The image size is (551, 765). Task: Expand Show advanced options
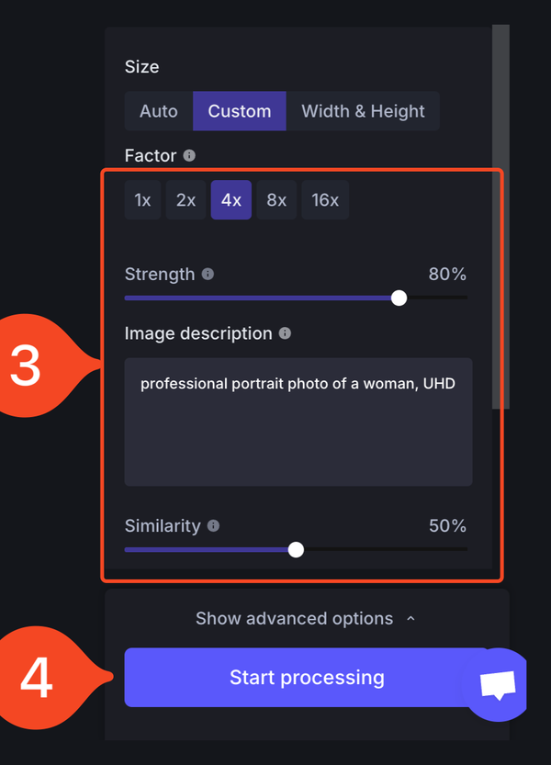294,619
